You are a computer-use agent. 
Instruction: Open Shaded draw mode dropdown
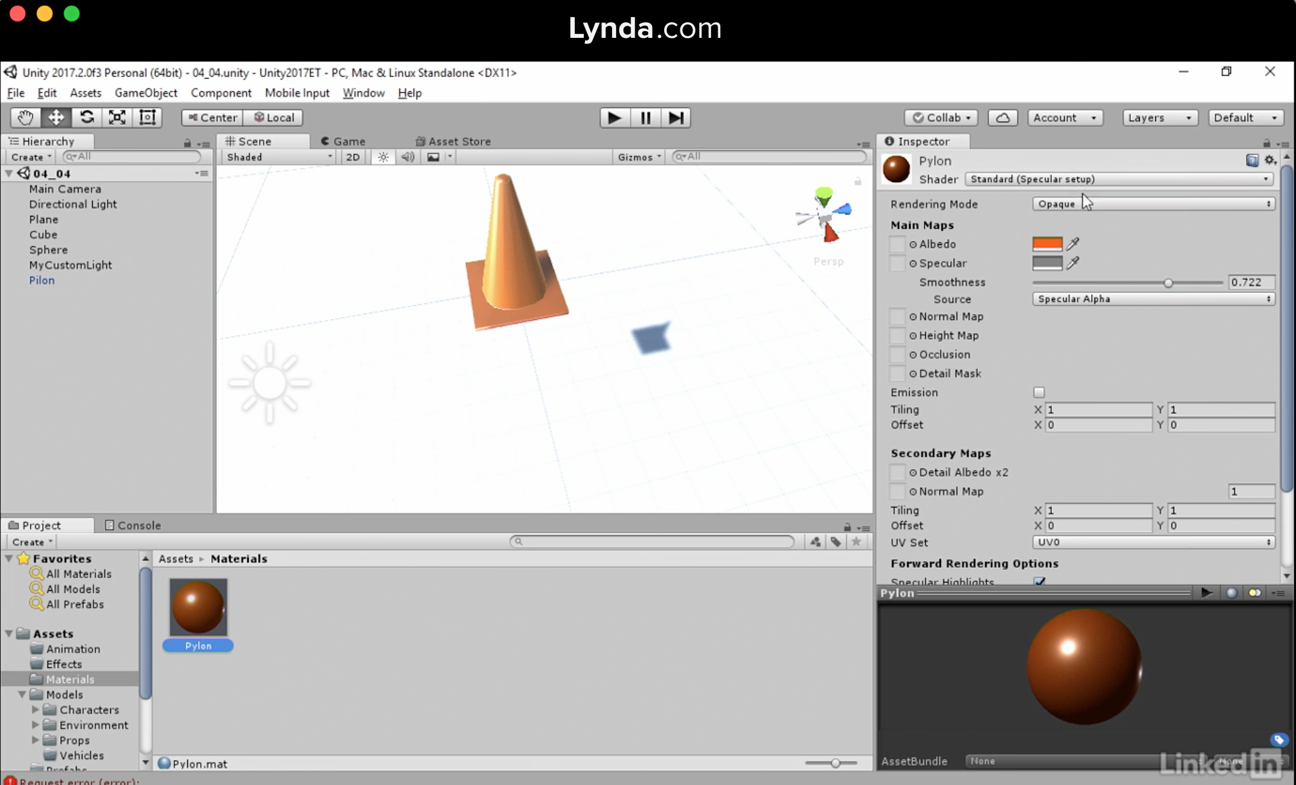pyautogui.click(x=279, y=157)
